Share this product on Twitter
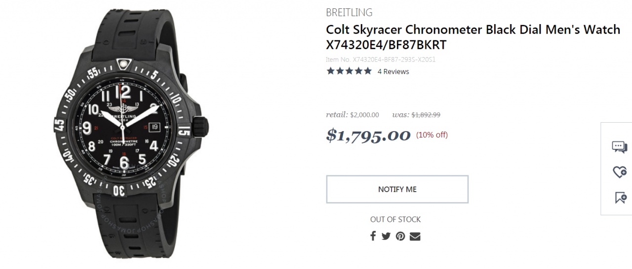The height and width of the screenshot is (269, 632). [x=386, y=236]
